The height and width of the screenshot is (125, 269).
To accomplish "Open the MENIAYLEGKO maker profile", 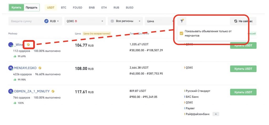I will click(x=25, y=68).
